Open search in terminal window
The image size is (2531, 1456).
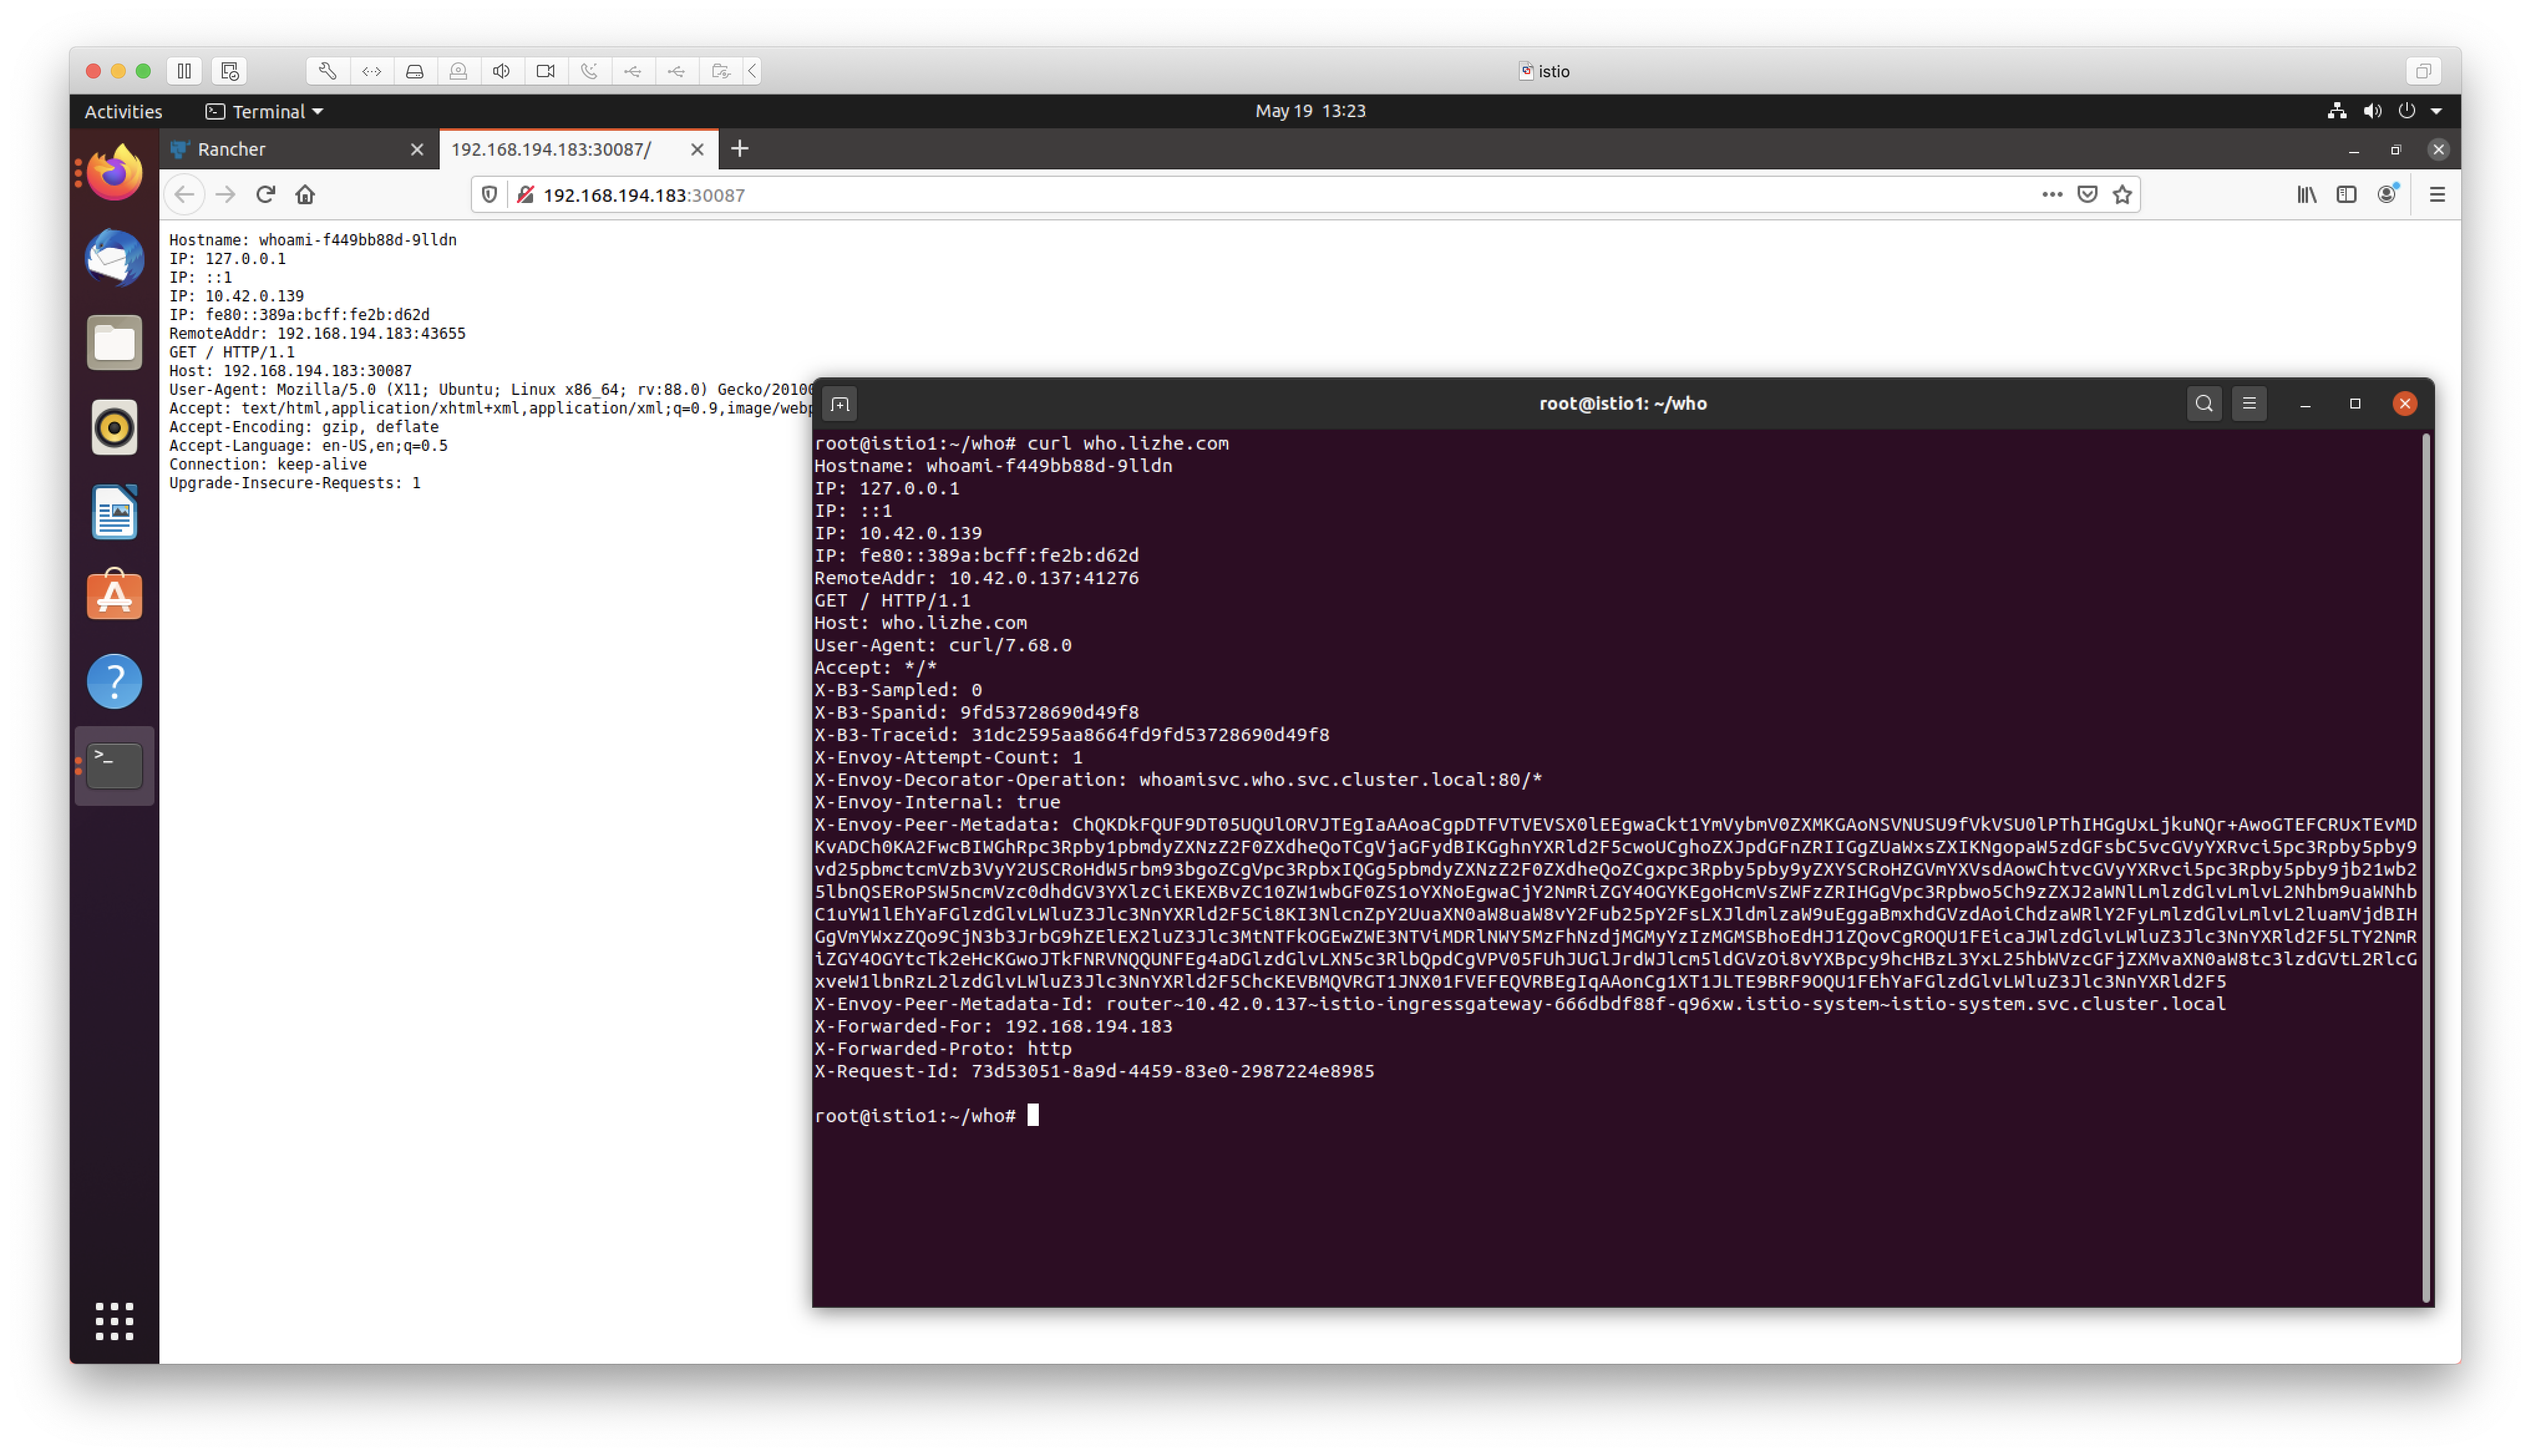pos(2204,404)
